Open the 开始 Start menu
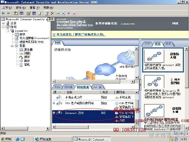The height and width of the screenshot is (142, 189). (6, 139)
